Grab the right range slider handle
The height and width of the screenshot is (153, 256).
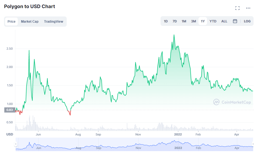point(253,144)
